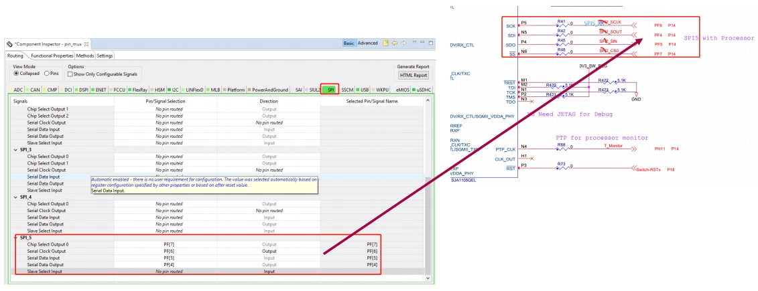Image resolution: width=758 pixels, height=291 pixels.
Task: Click the new document icon beside Advanced
Action: click(385, 43)
